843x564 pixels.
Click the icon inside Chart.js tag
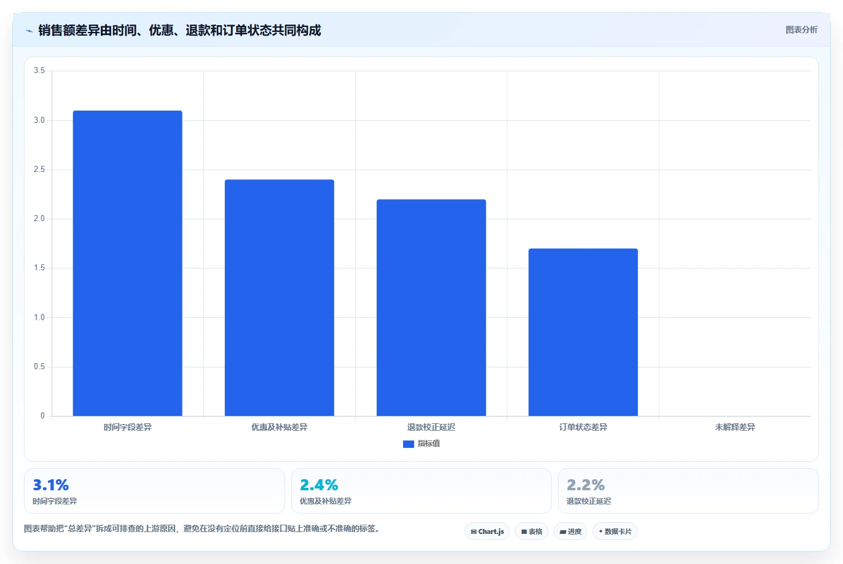473,532
